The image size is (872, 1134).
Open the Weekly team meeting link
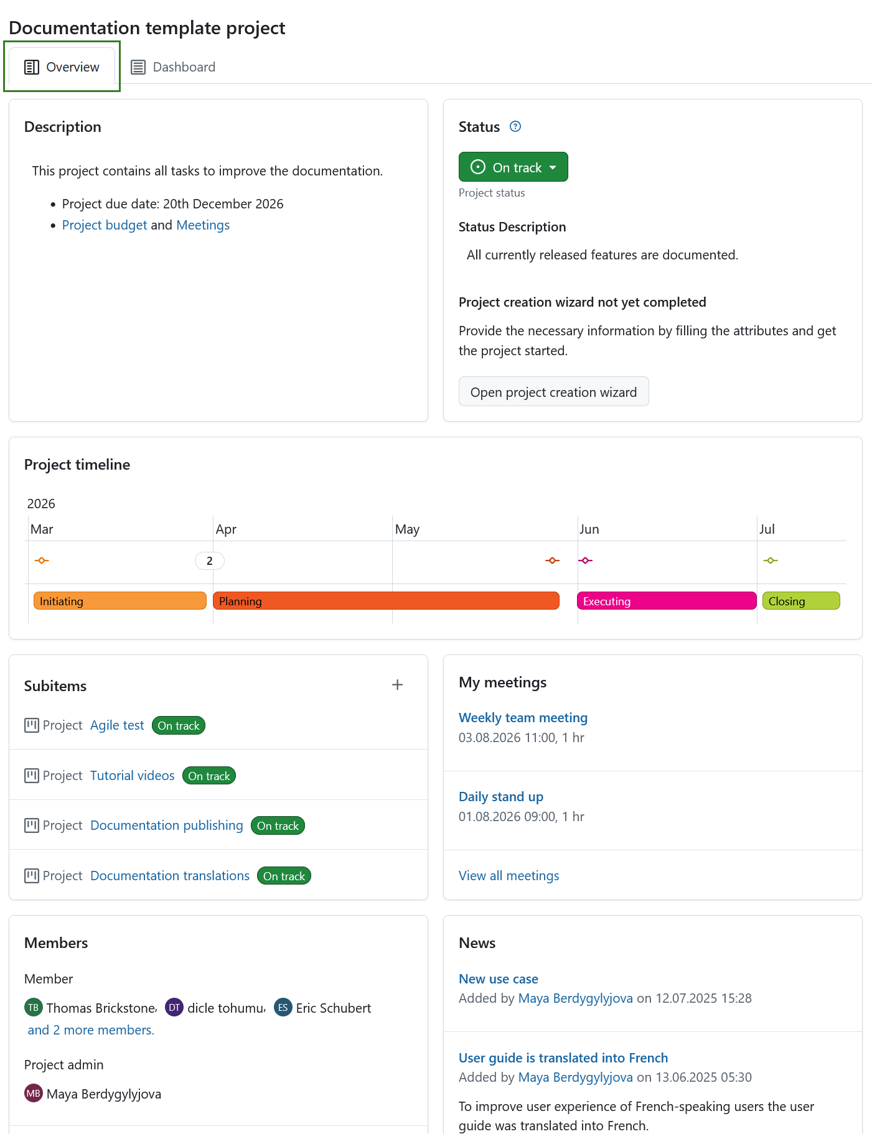[x=523, y=718]
